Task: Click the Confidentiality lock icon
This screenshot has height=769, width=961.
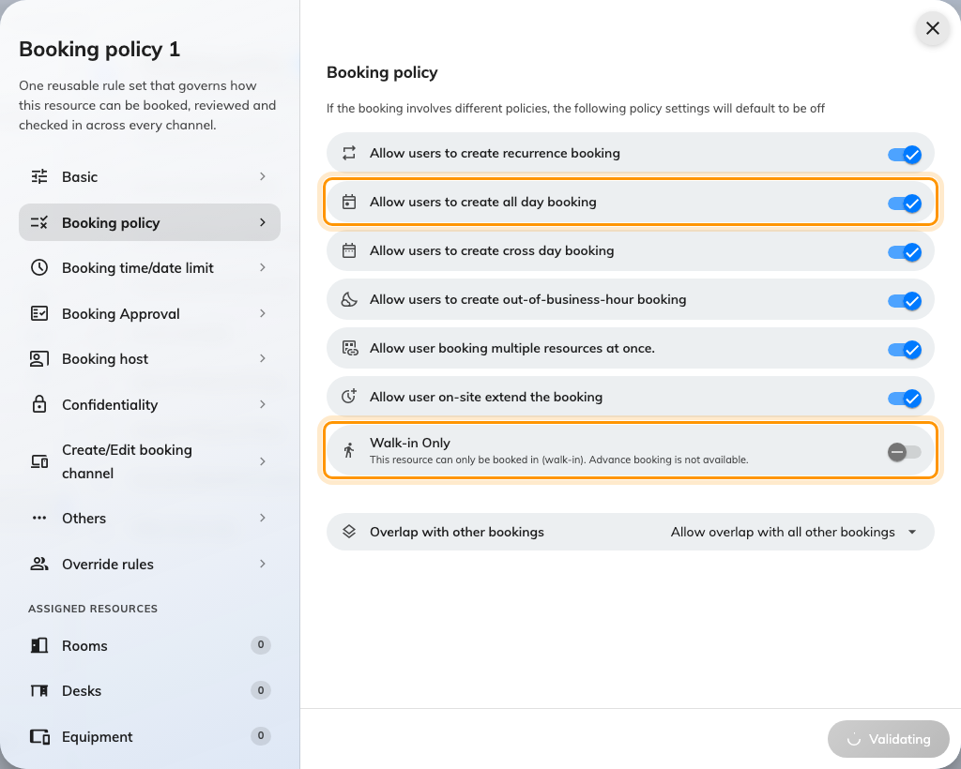Action: point(39,404)
